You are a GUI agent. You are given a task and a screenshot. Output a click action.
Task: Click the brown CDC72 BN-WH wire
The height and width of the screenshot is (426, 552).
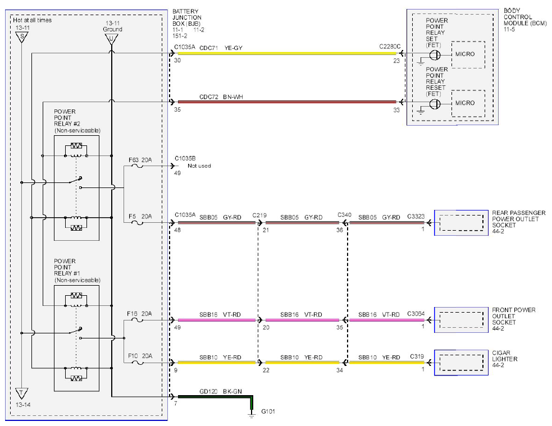tap(287, 102)
